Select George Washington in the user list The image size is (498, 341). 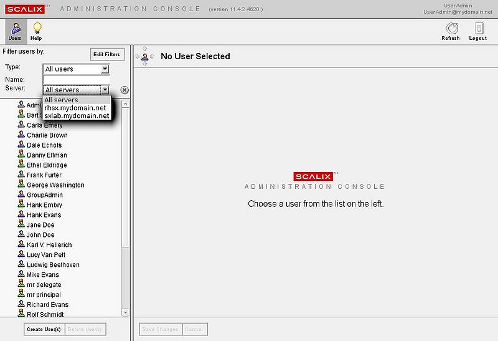[x=55, y=185]
